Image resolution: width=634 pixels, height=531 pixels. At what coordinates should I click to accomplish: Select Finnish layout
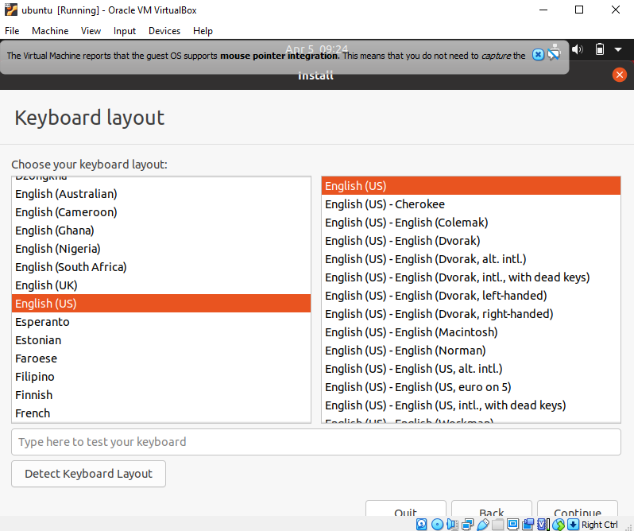coord(161,395)
